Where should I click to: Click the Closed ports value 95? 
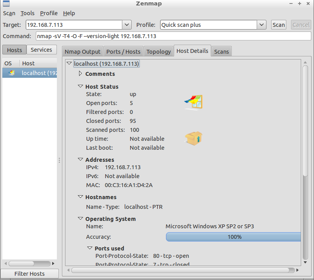click(133, 121)
